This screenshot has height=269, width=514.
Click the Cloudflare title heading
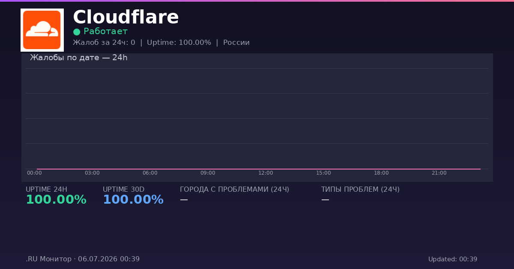(x=126, y=18)
